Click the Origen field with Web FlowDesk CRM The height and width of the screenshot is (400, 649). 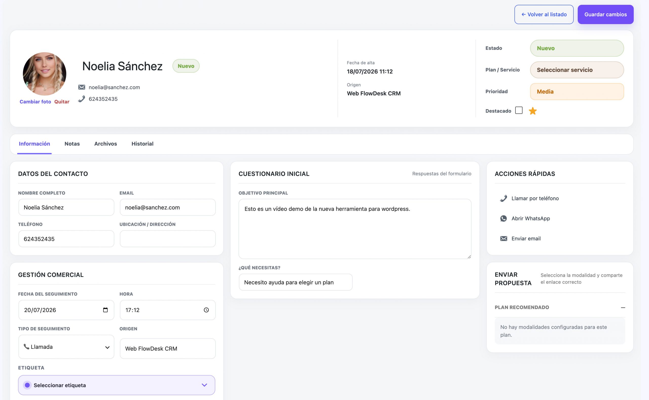(x=168, y=349)
